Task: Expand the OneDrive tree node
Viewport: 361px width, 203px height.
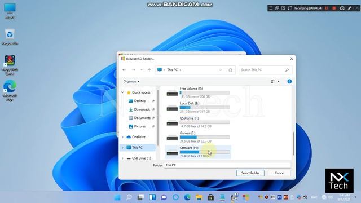Action: pyautogui.click(x=122, y=137)
